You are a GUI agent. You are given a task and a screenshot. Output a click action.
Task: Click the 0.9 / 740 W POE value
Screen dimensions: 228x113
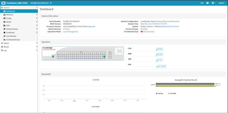tap(162, 66)
